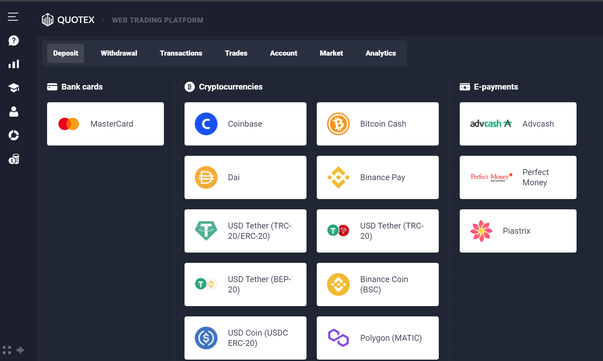This screenshot has height=361, width=603.
Task: Choose Polygon (MATIC) deposit option
Action: pos(378,338)
